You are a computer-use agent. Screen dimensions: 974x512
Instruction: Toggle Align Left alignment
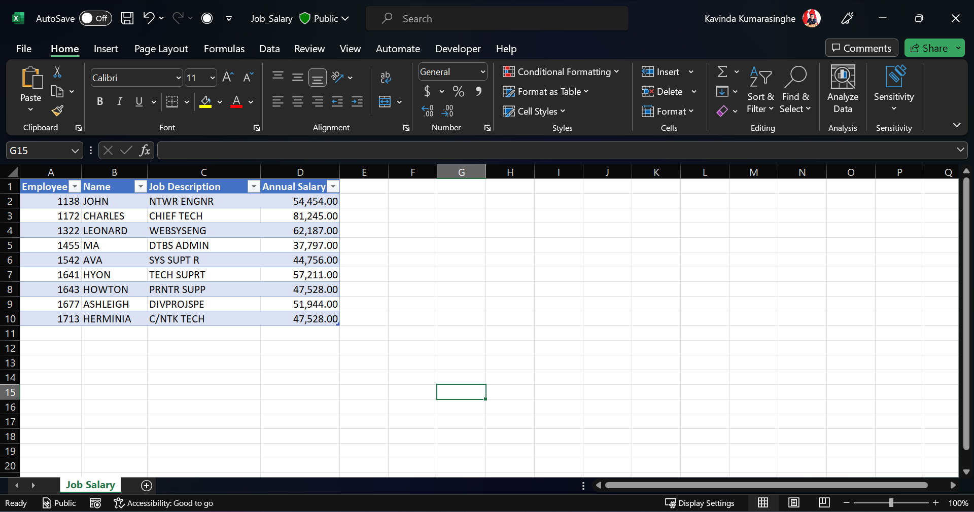(x=277, y=102)
